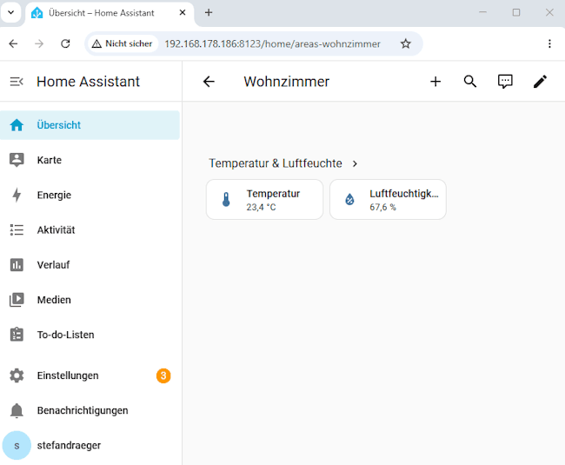Close the Übersicht – Home Assistant tab
Screen dimensions: 565x465
click(x=183, y=13)
